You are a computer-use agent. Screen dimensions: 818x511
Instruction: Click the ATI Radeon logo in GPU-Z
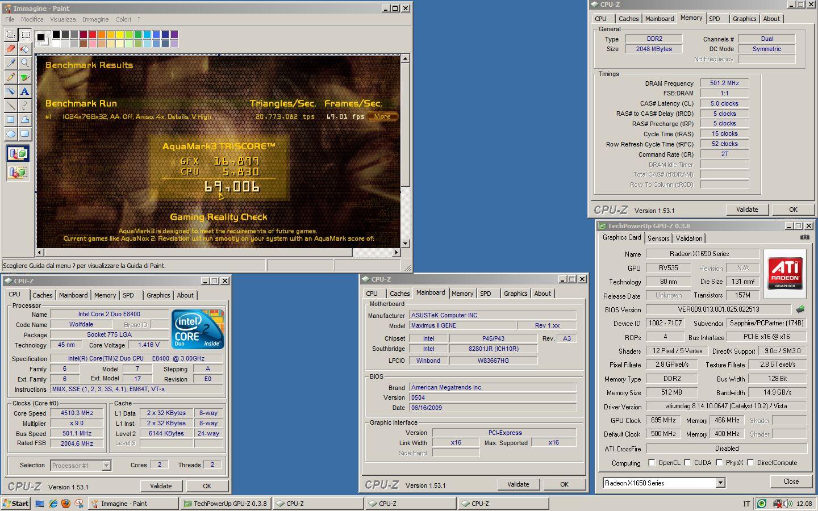click(785, 273)
